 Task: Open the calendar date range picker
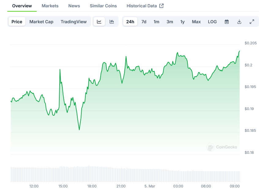[x=227, y=22]
